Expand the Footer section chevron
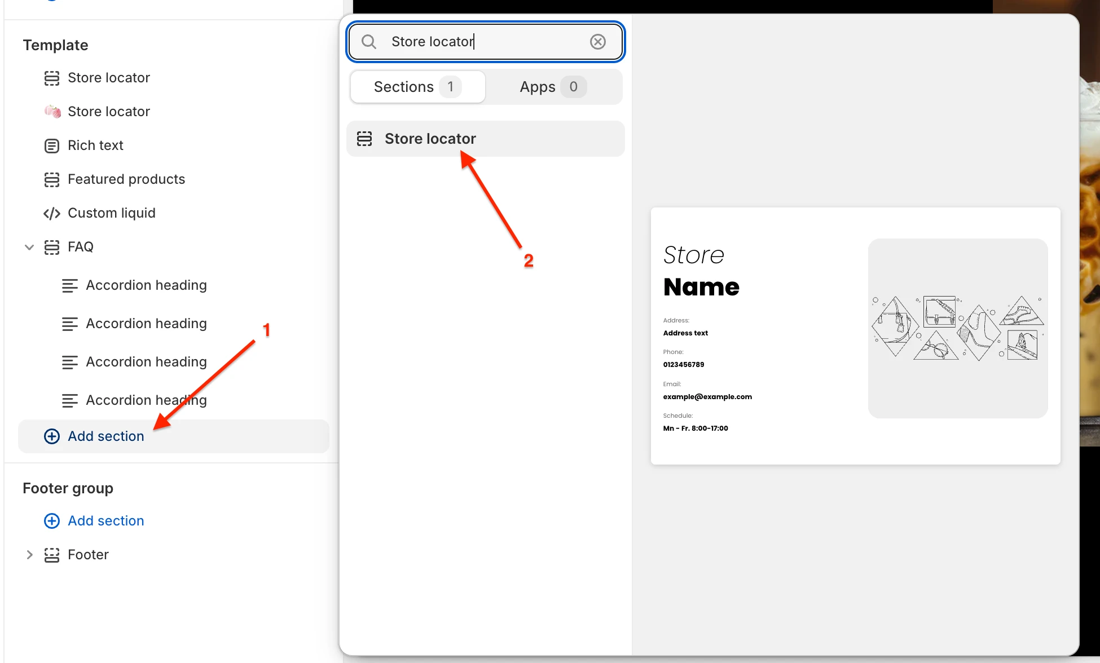The height and width of the screenshot is (663, 1100). (x=29, y=555)
